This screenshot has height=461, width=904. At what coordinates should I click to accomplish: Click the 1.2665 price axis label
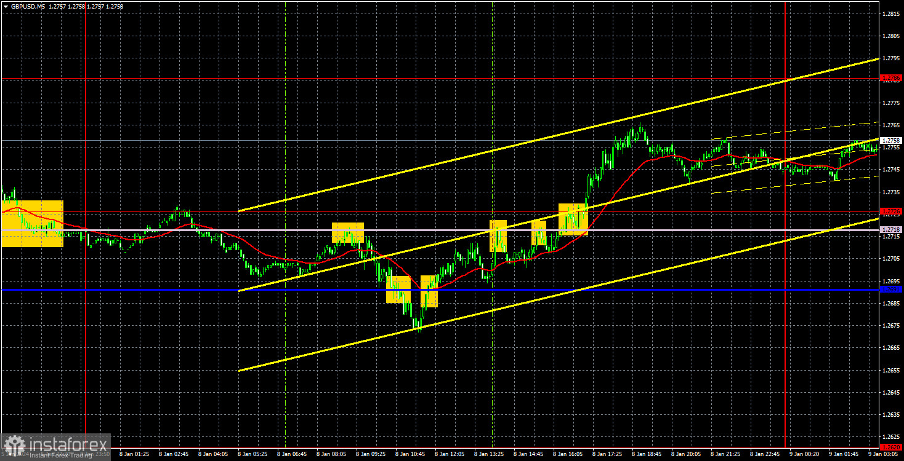[891, 348]
